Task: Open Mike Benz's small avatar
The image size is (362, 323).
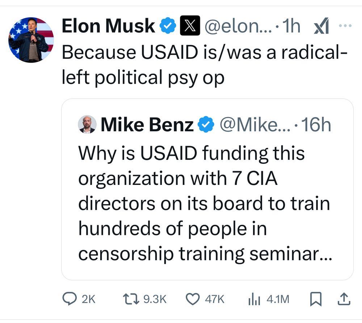Action: (x=87, y=124)
